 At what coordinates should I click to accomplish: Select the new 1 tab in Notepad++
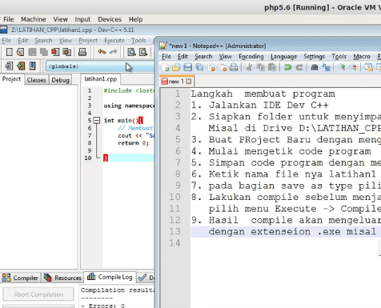[x=176, y=82]
